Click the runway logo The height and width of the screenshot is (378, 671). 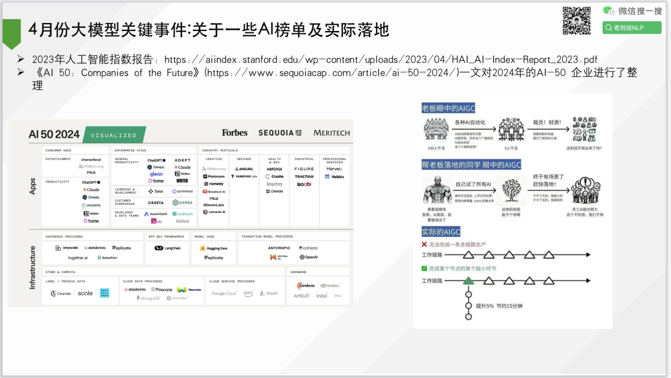pos(214,184)
